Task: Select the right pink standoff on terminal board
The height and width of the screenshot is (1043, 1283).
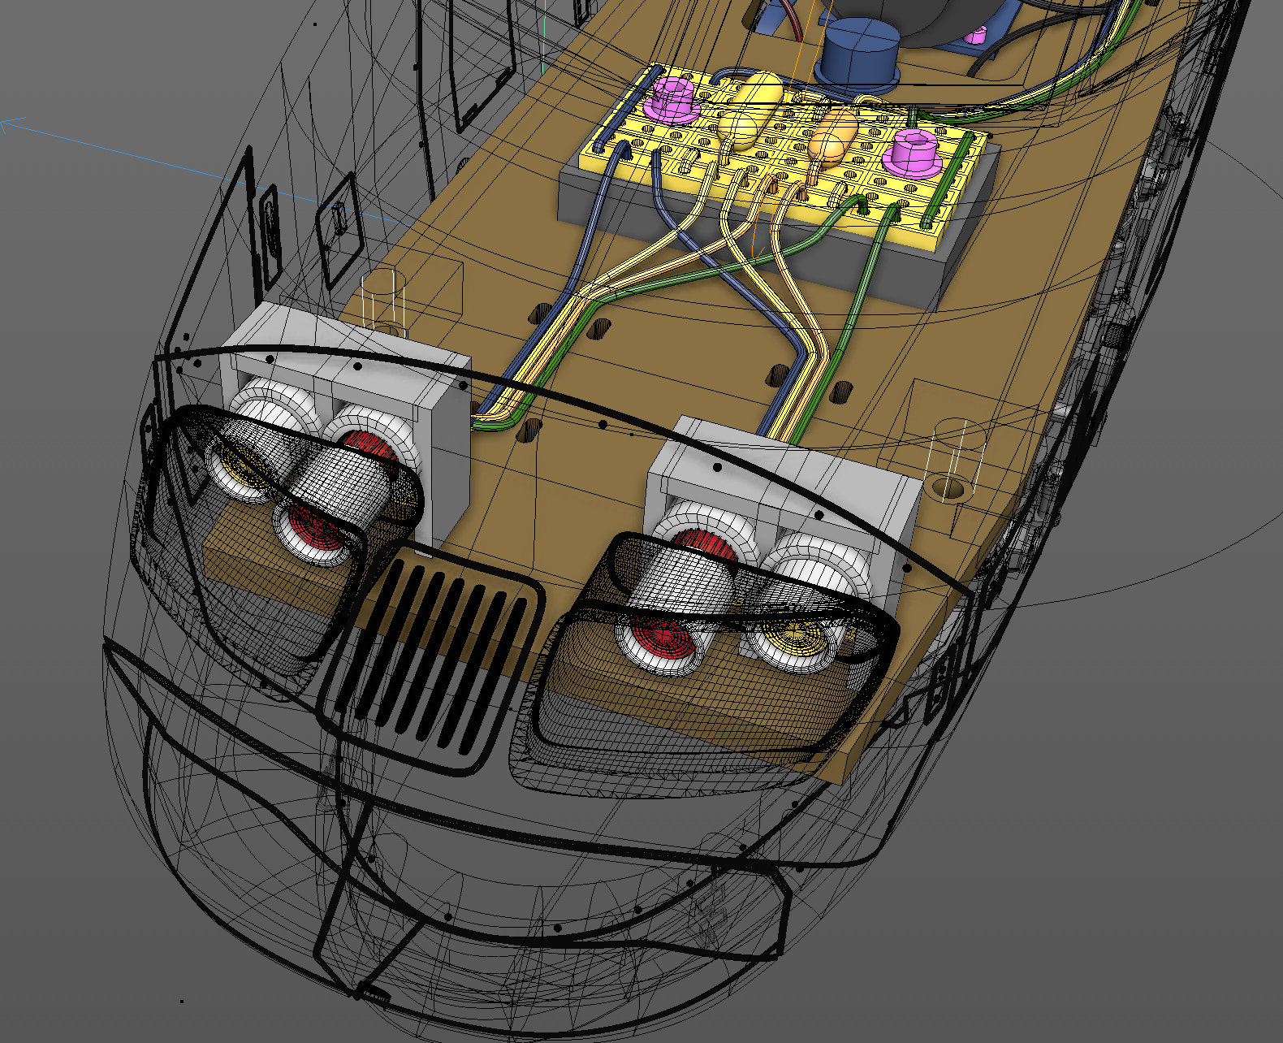Action: click(917, 151)
